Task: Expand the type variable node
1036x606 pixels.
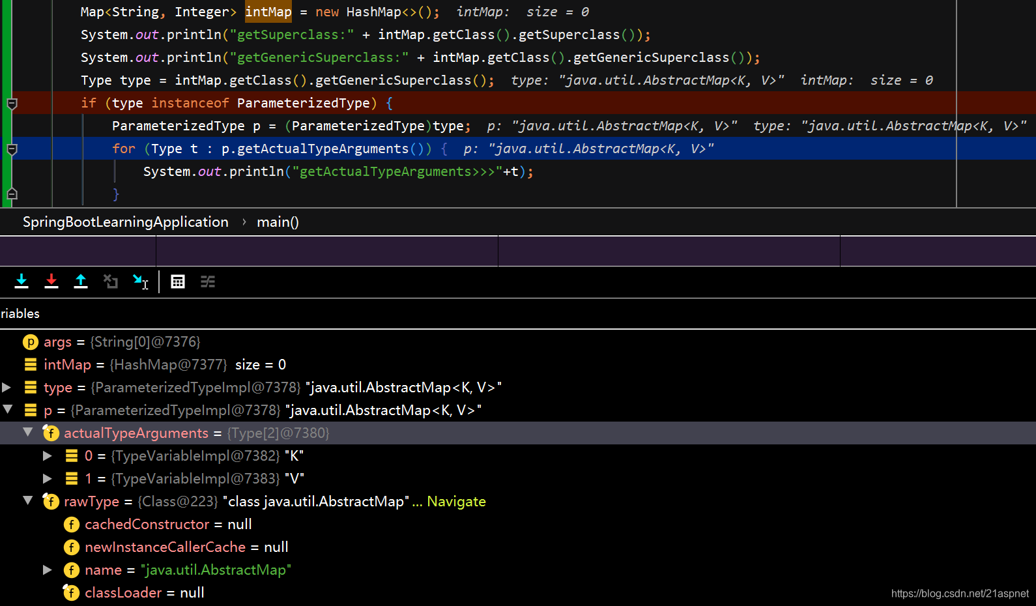Action: (x=7, y=387)
